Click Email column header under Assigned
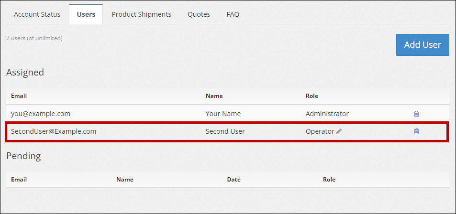This screenshot has height=214, width=456. (19, 96)
